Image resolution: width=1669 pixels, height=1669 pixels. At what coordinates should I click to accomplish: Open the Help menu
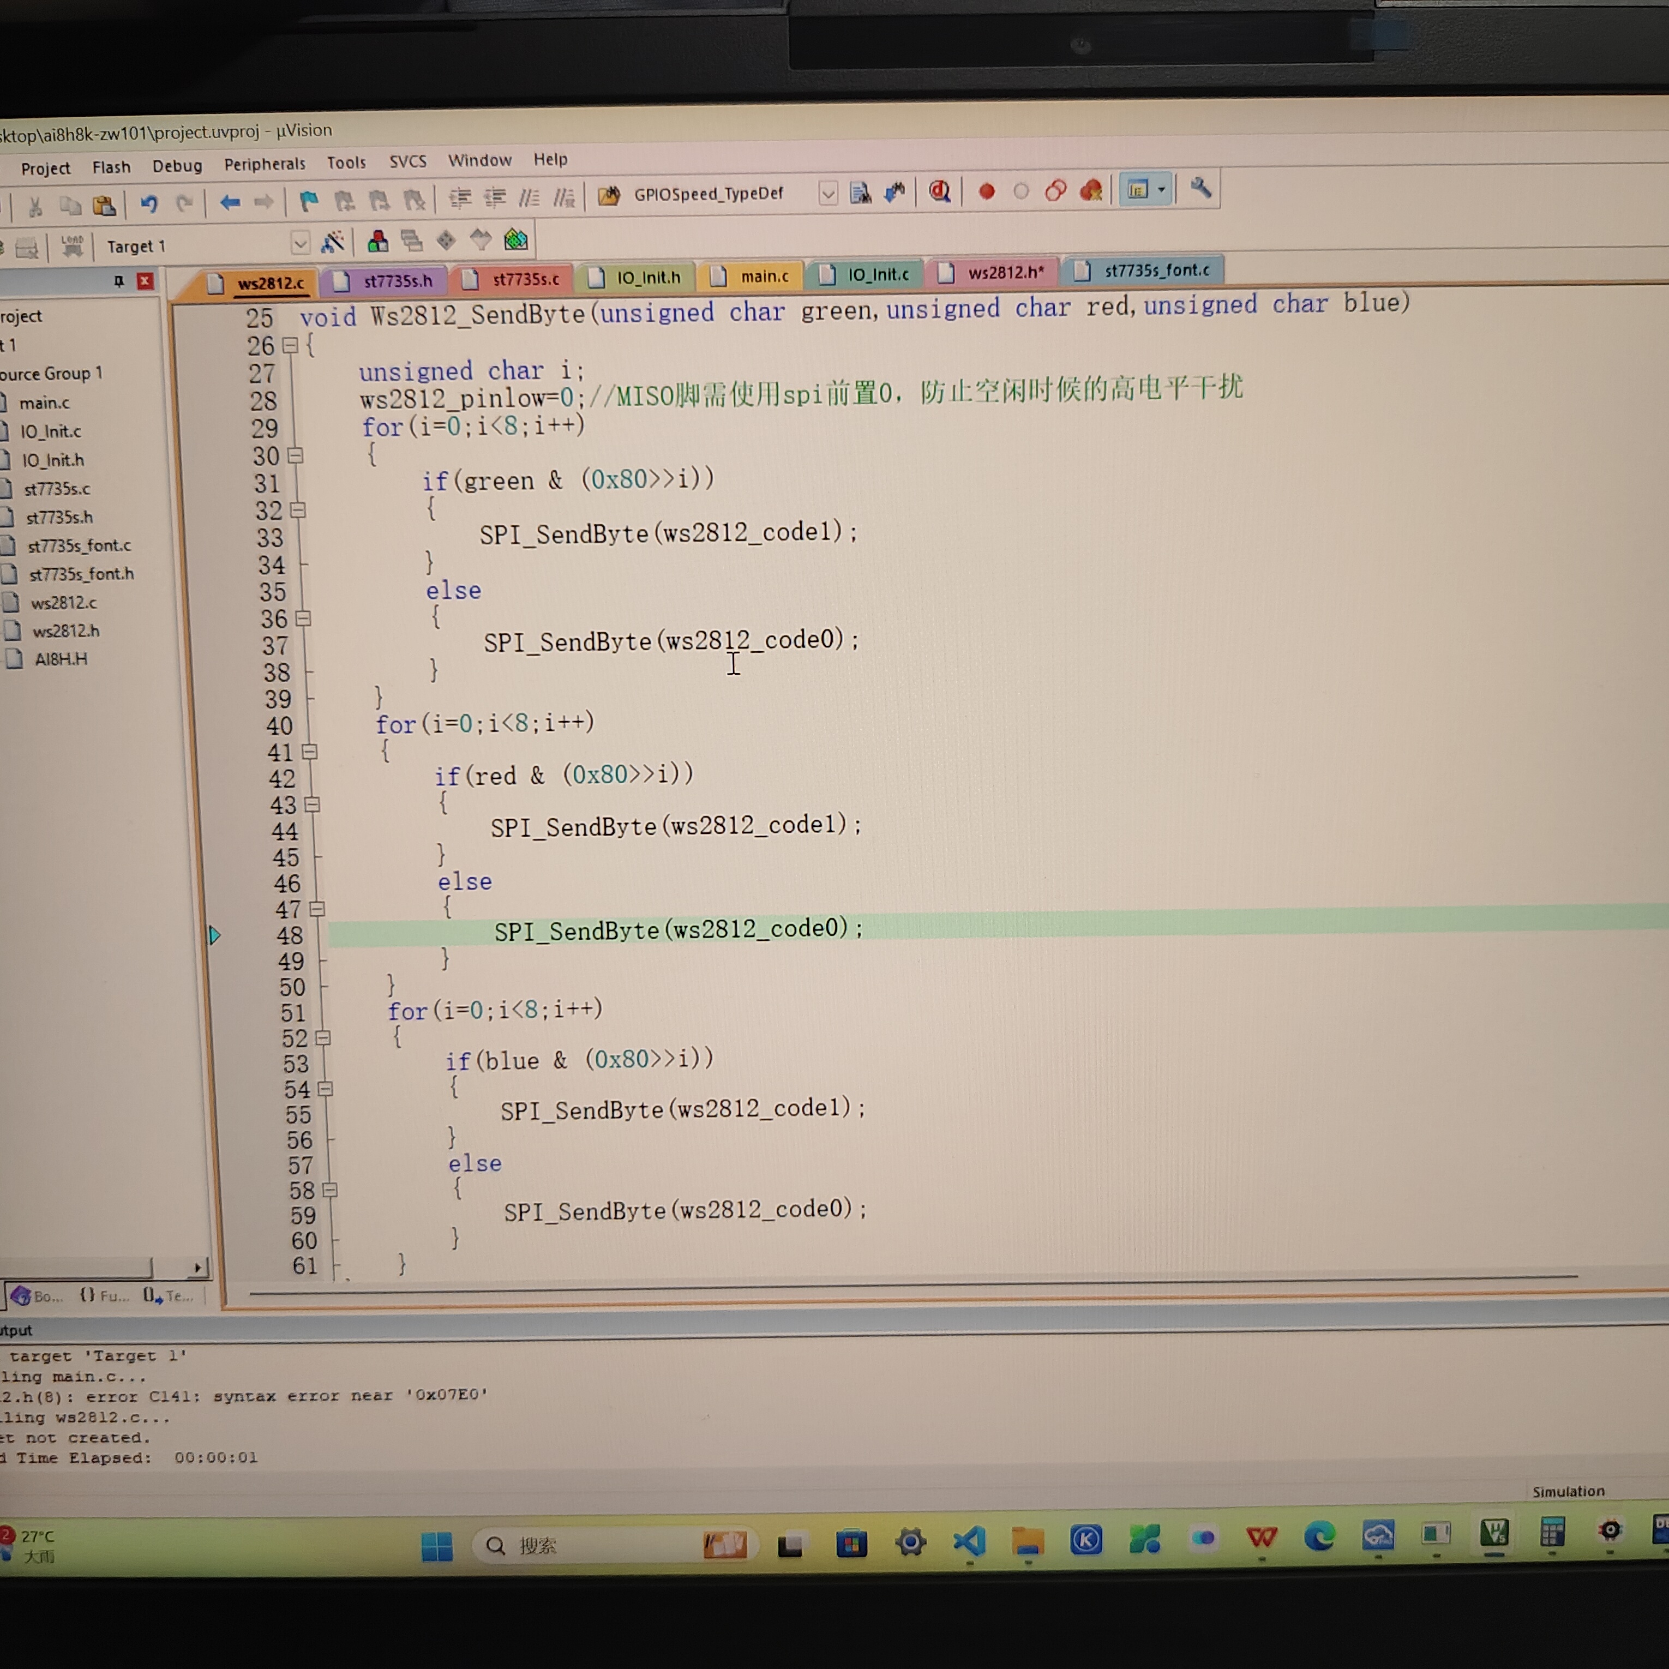pos(550,159)
